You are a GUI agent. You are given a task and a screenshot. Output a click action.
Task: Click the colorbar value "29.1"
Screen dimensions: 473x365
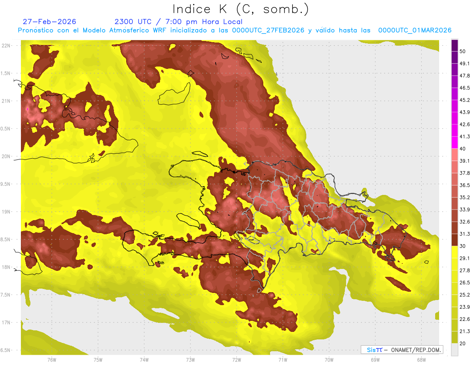point(464,258)
